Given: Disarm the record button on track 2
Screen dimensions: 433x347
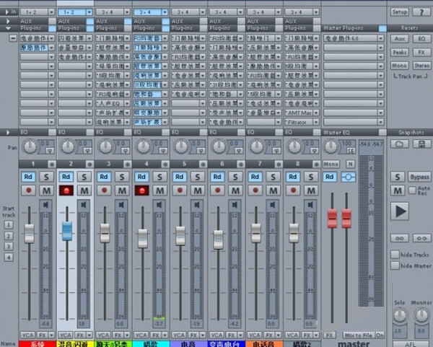Looking at the screenshot, I should [x=66, y=190].
